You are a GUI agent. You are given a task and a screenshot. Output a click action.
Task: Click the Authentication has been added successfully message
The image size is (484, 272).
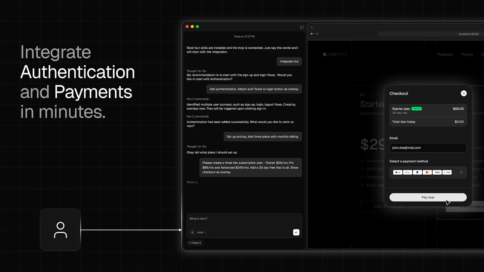click(240, 124)
